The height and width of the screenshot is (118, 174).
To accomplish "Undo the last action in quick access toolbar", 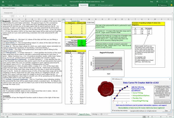I will [6, 2].
